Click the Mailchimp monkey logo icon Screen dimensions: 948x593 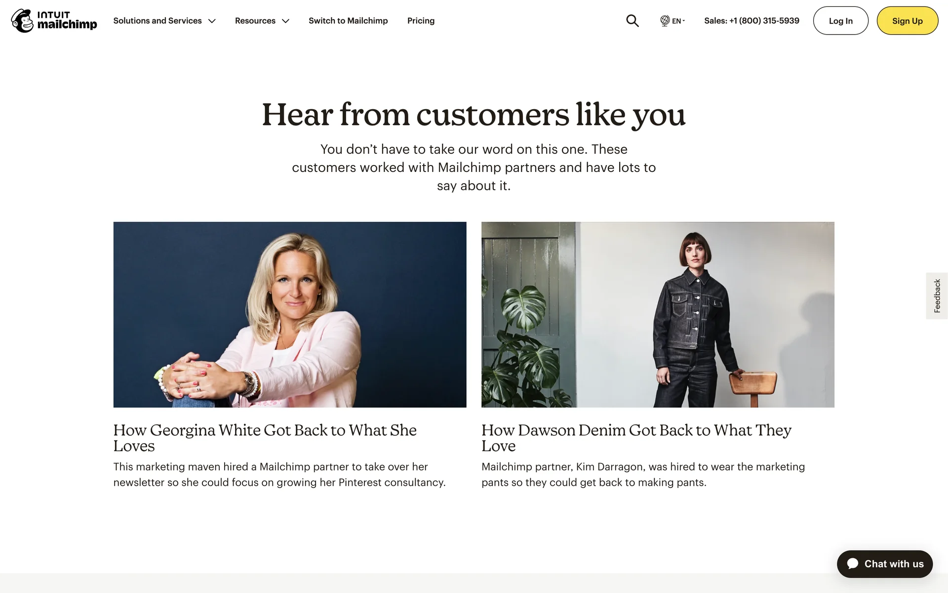[x=22, y=21]
